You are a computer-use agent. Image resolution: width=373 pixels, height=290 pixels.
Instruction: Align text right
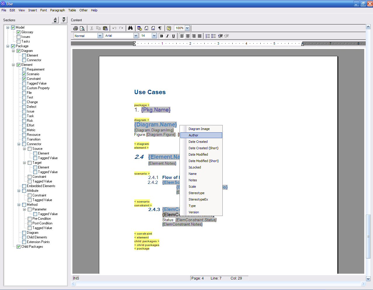(194, 36)
